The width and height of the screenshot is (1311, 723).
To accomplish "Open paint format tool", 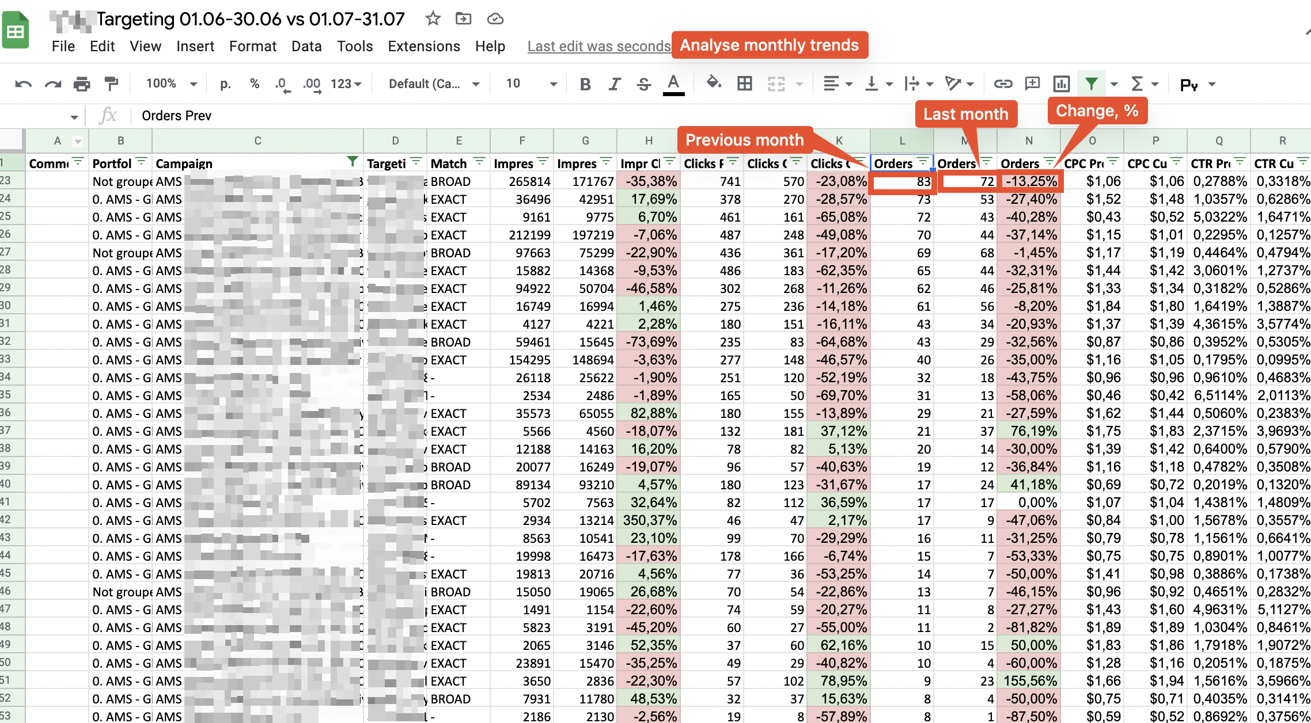I will pyautogui.click(x=112, y=83).
